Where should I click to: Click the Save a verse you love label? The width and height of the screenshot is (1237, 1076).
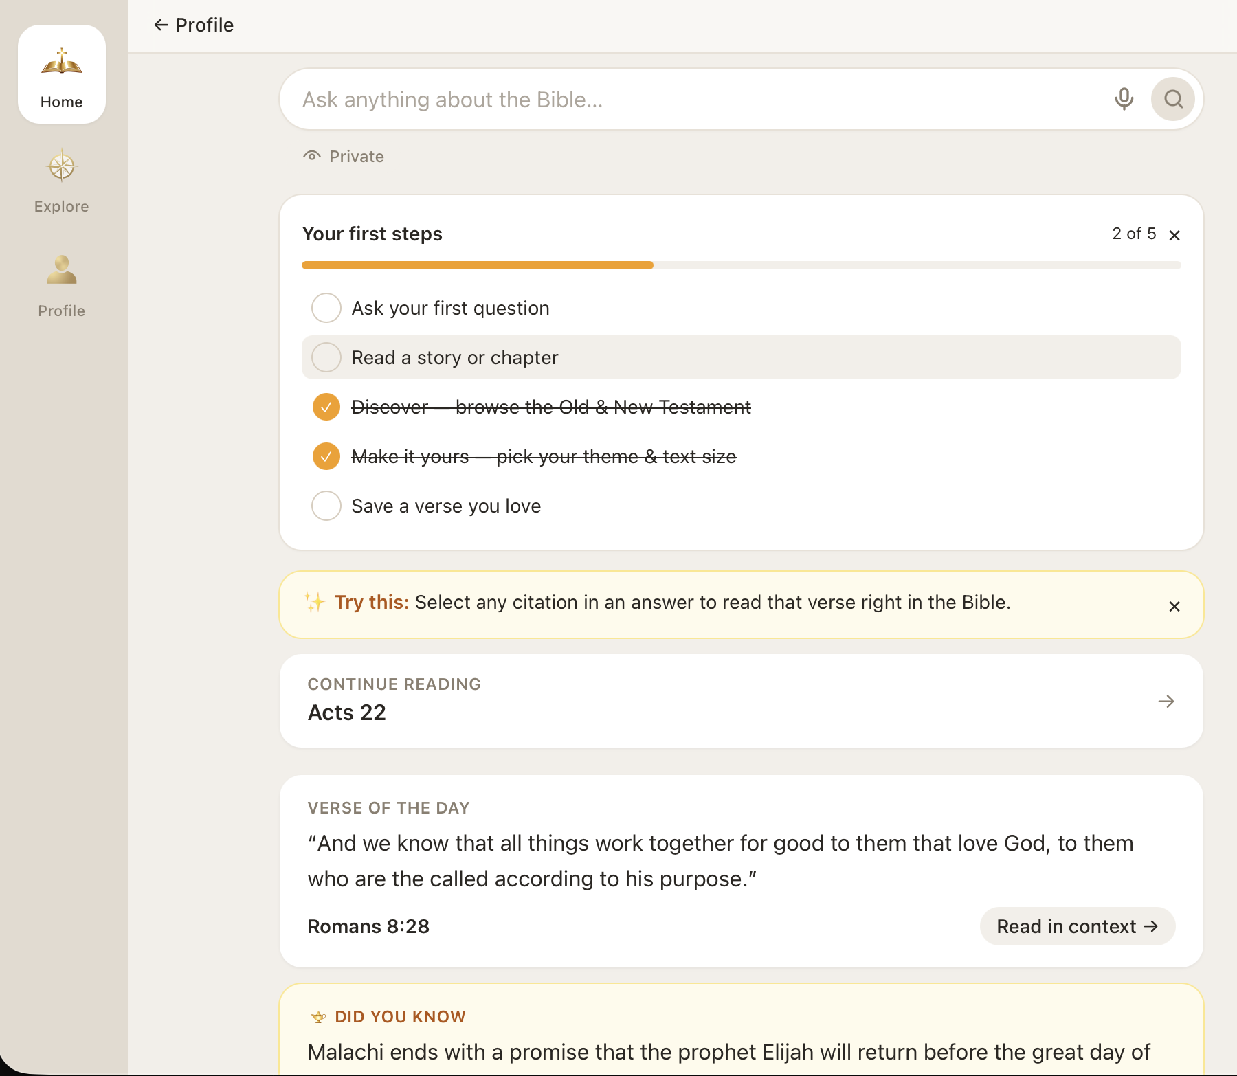pos(447,506)
